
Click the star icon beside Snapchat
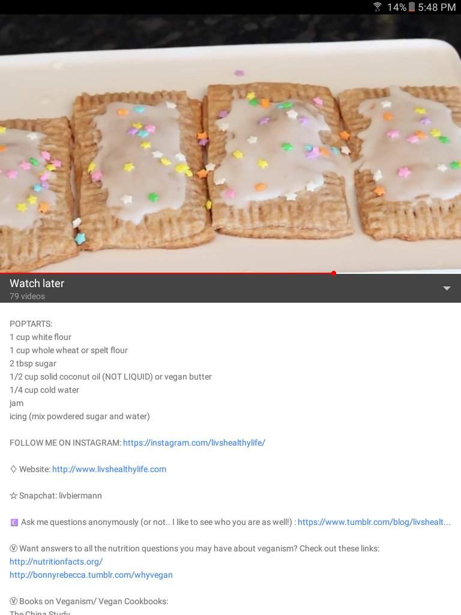click(13, 495)
